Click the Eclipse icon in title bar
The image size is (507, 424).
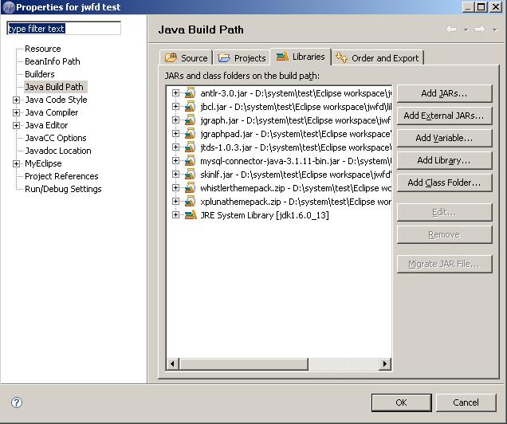(9, 7)
